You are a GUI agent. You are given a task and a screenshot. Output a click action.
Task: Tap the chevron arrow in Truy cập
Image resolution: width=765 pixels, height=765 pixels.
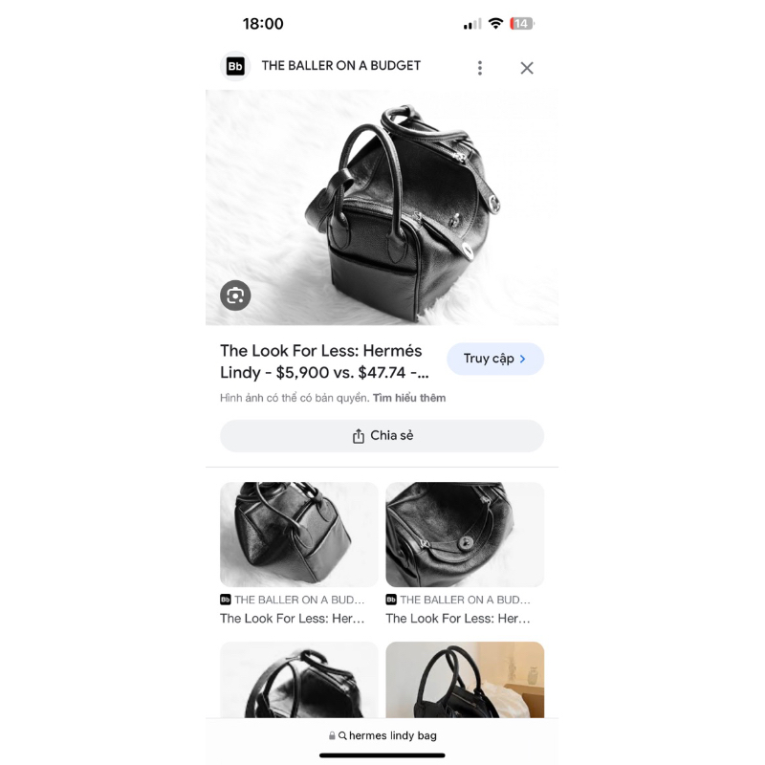(522, 359)
